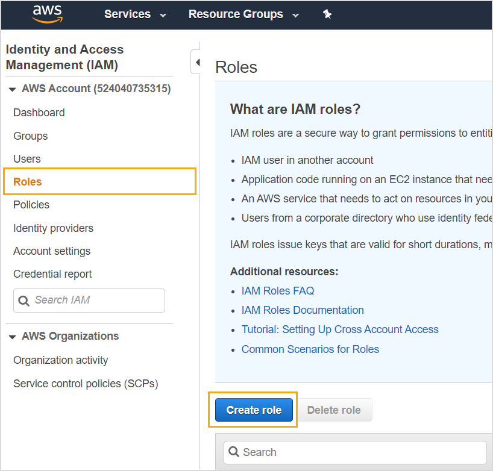Click the Delete role button
493x471 pixels.
334,410
